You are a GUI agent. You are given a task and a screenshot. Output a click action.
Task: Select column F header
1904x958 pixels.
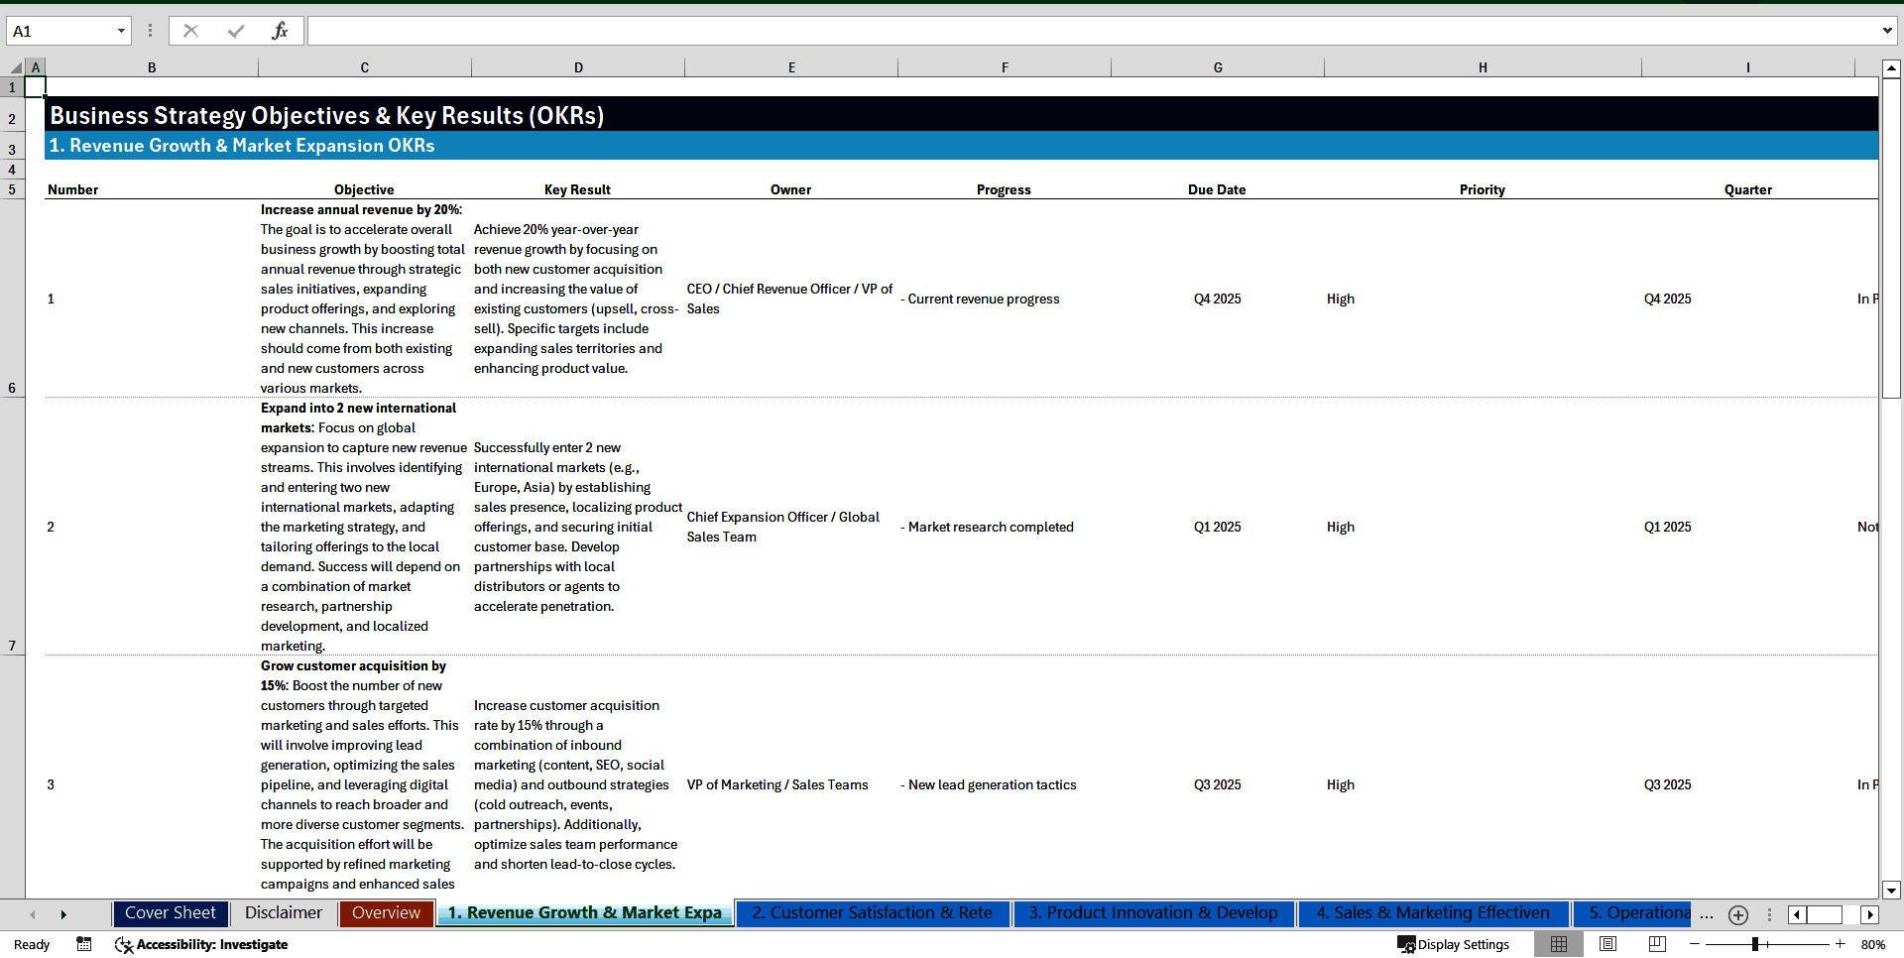(x=1005, y=66)
